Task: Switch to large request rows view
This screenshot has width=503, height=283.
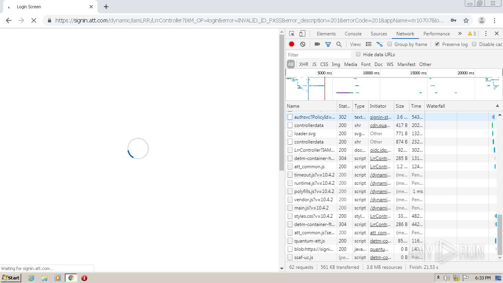Action: pyautogui.click(x=369, y=44)
